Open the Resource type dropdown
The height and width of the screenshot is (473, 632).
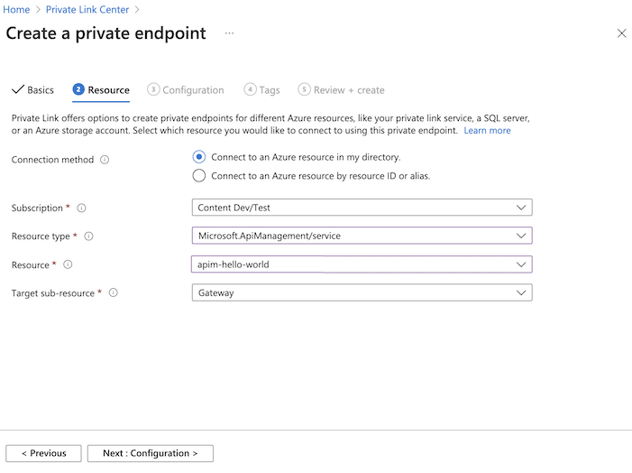[362, 236]
